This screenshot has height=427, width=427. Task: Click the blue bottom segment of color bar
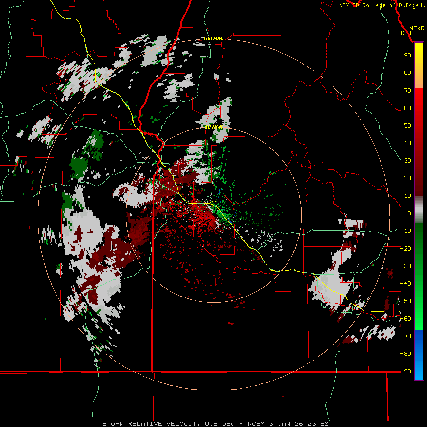419,354
